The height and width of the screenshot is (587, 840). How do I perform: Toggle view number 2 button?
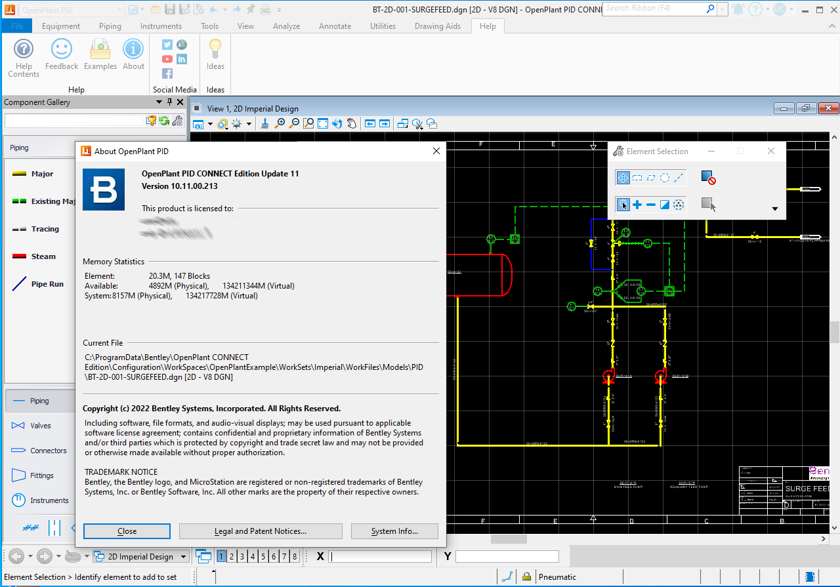click(x=232, y=557)
